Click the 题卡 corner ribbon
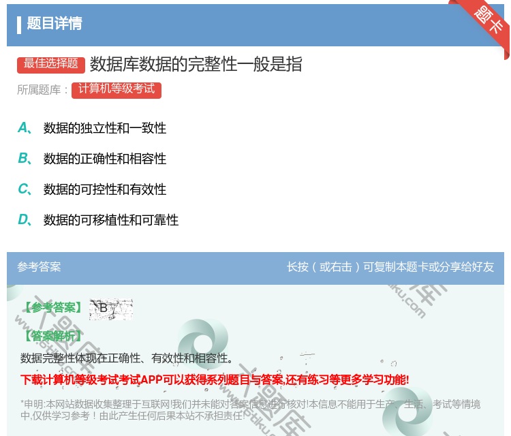This screenshot has height=436, width=511. coord(488,20)
